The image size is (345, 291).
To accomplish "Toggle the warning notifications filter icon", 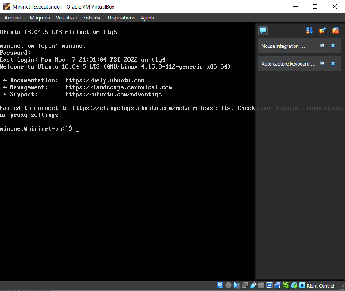I will click(263, 30).
